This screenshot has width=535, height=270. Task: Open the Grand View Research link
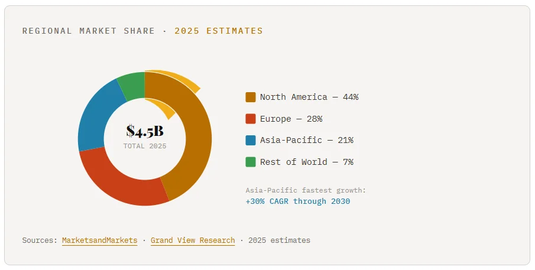coord(193,240)
